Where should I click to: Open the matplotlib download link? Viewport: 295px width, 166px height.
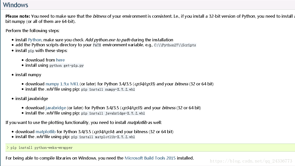click(x=45, y=132)
